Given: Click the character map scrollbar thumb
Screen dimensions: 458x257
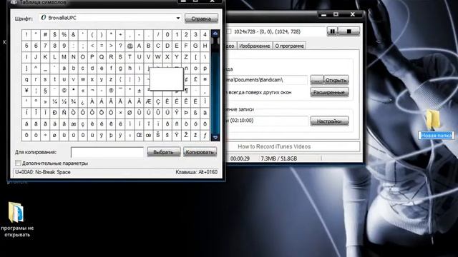Looking at the screenshot, I should pyautogui.click(x=215, y=41).
